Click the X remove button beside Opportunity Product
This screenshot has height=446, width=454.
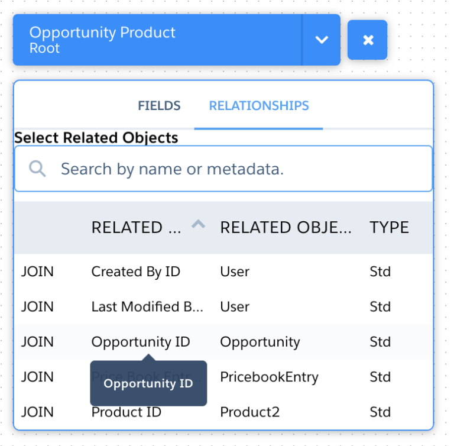(x=367, y=40)
